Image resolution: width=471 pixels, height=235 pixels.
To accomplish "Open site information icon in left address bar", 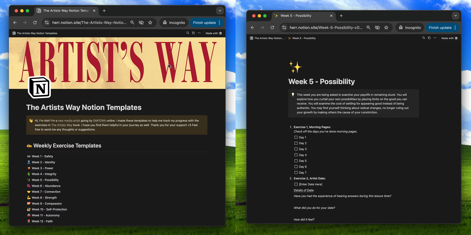I will click(47, 23).
